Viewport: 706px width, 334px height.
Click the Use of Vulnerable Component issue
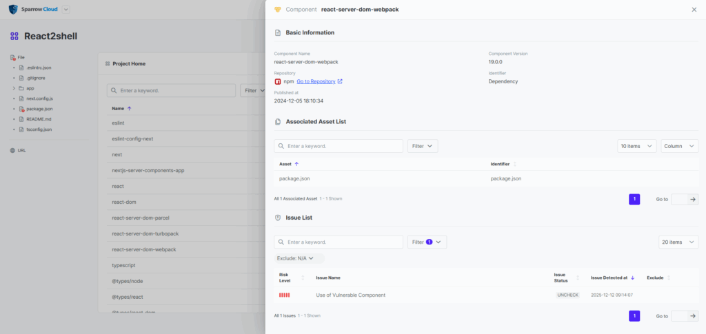pyautogui.click(x=350, y=295)
